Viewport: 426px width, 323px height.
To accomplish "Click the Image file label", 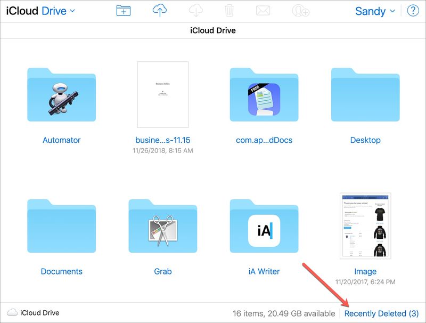I will point(365,271).
